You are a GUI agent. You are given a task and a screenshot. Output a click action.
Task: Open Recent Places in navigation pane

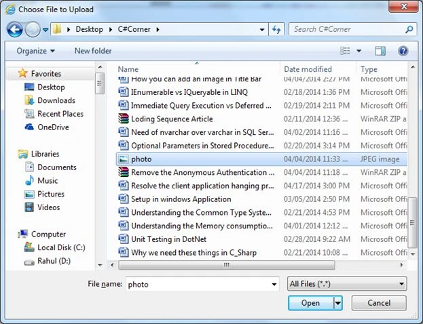click(x=60, y=114)
